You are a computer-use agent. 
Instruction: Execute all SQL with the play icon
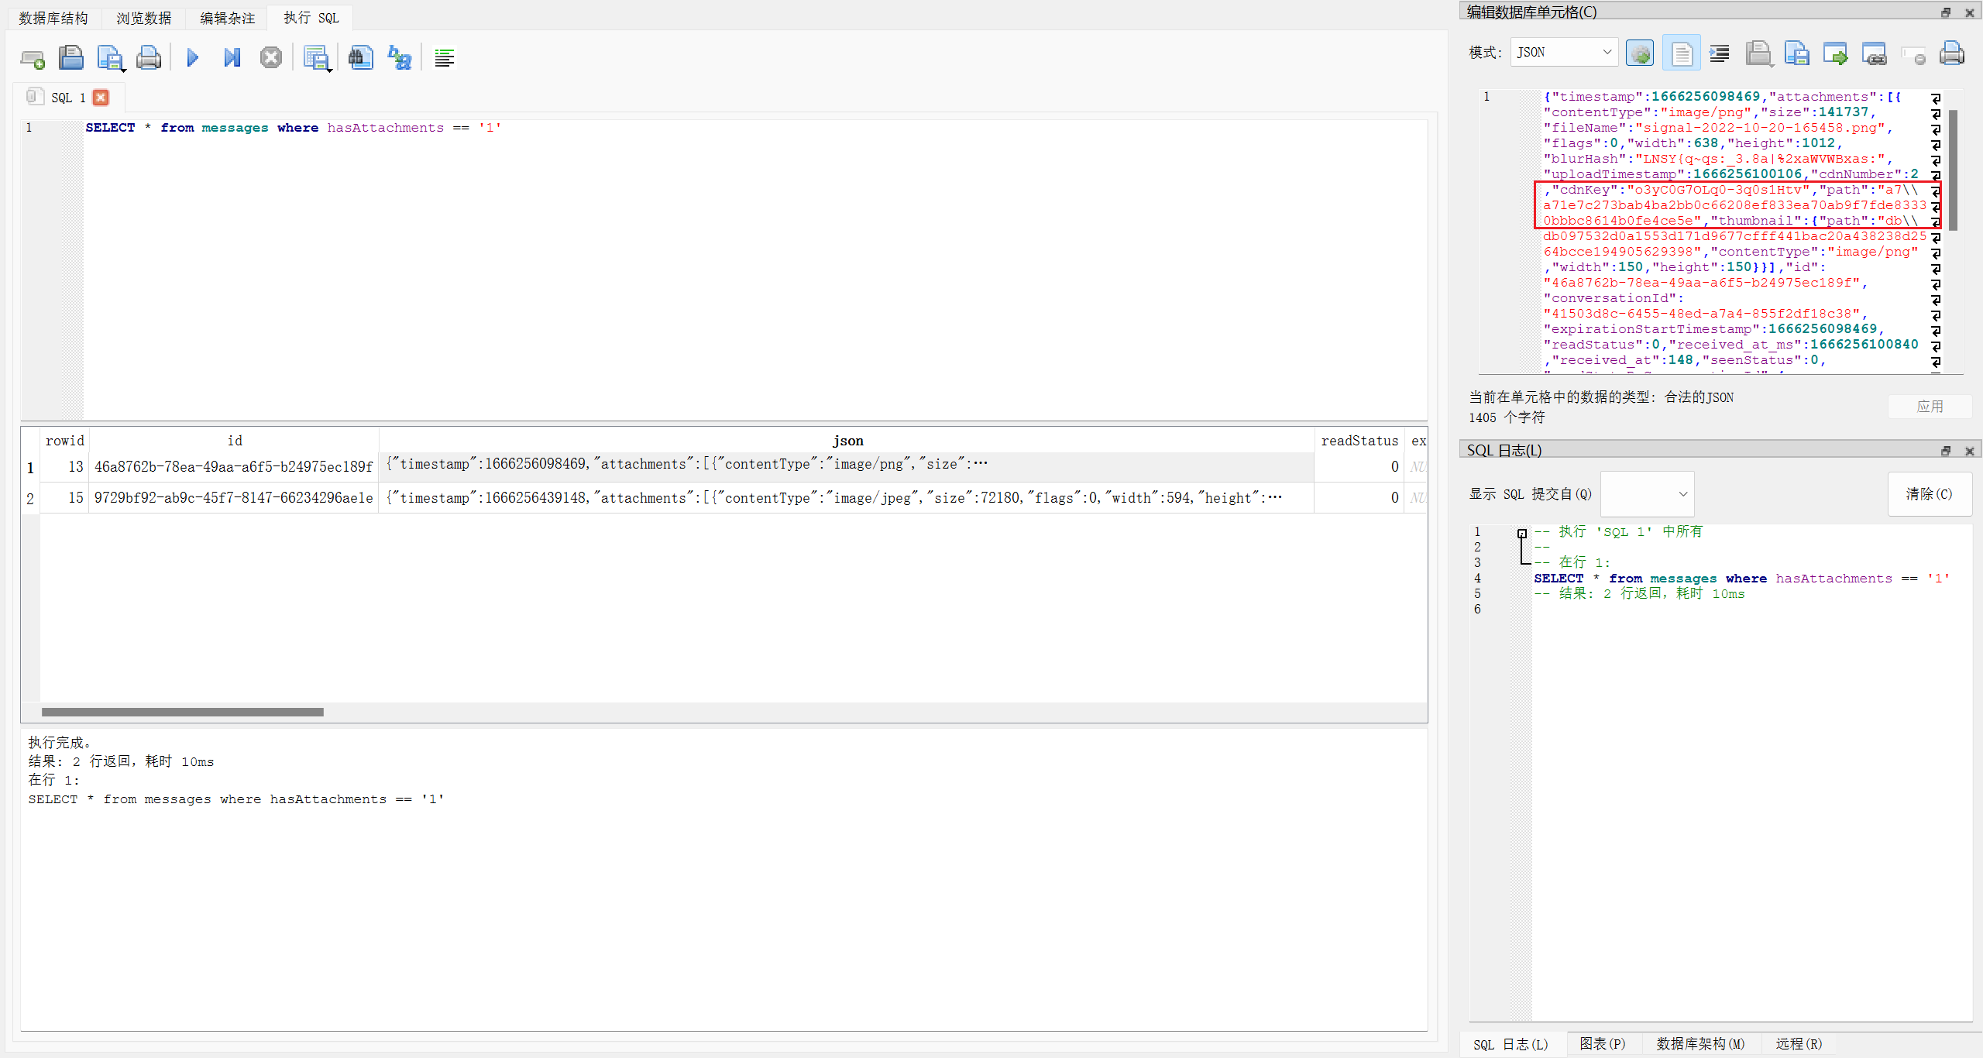click(x=193, y=58)
